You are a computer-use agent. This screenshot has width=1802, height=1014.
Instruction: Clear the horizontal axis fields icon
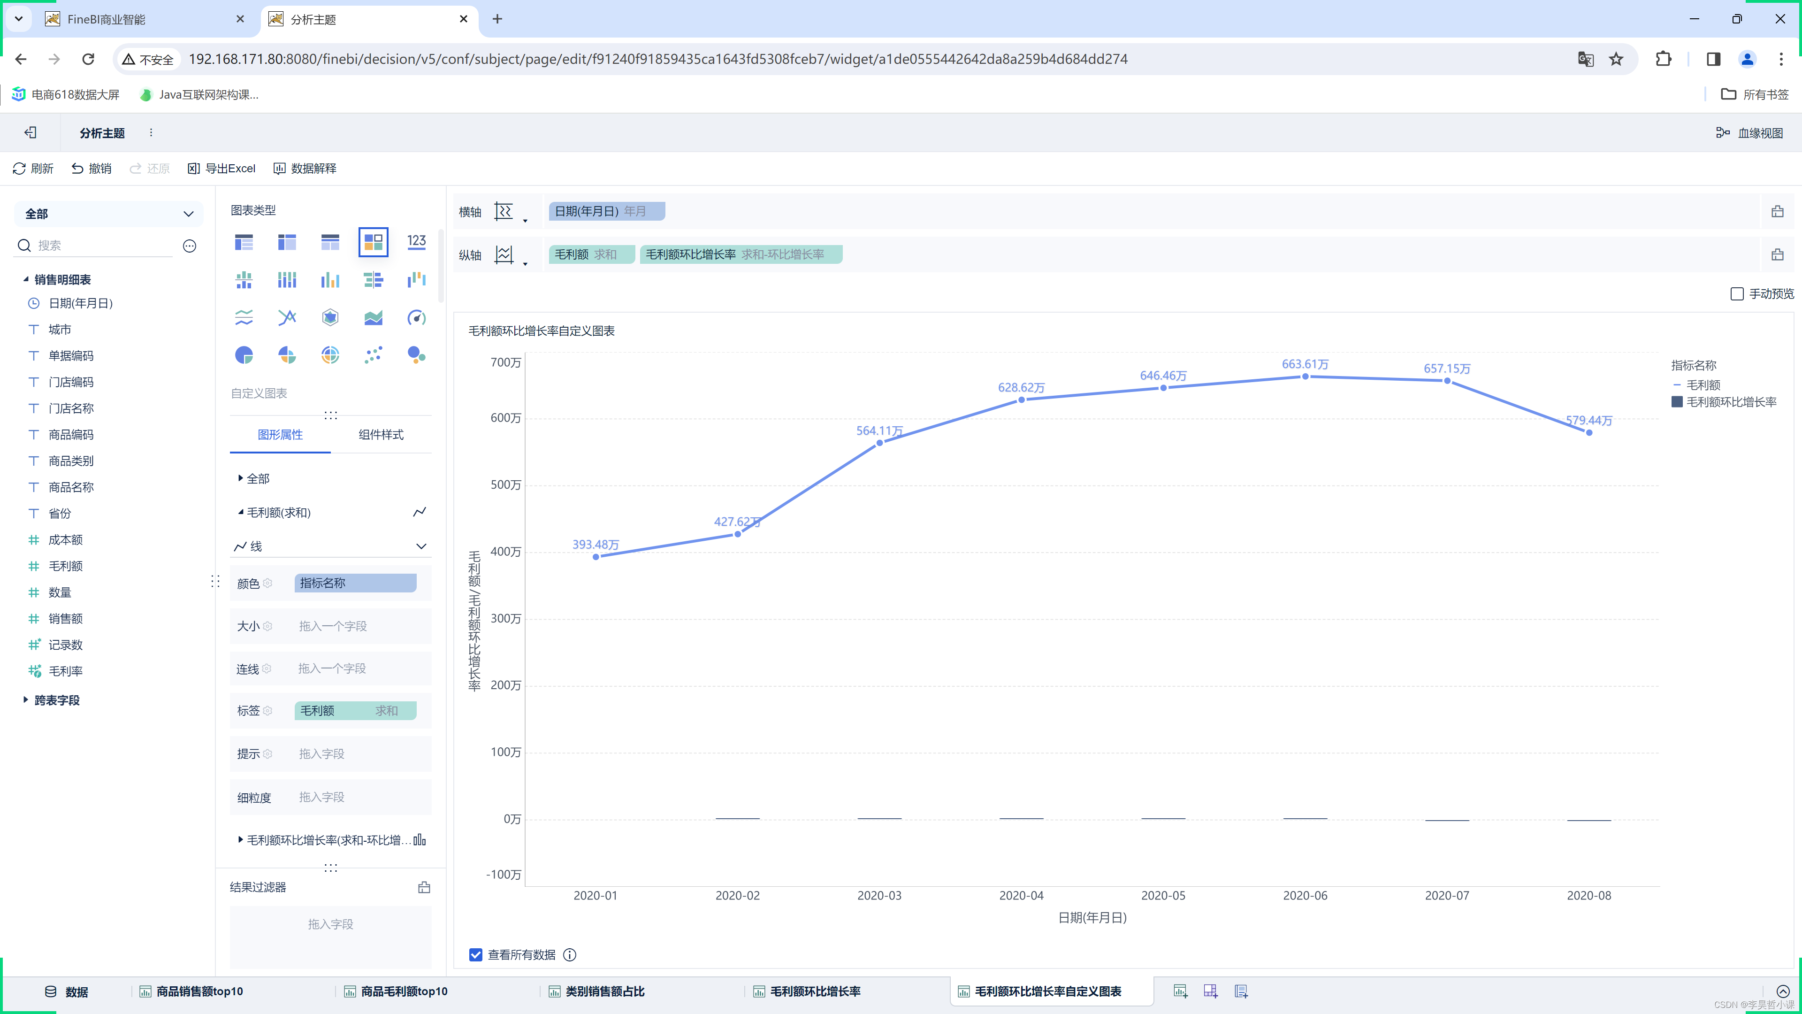click(1777, 211)
